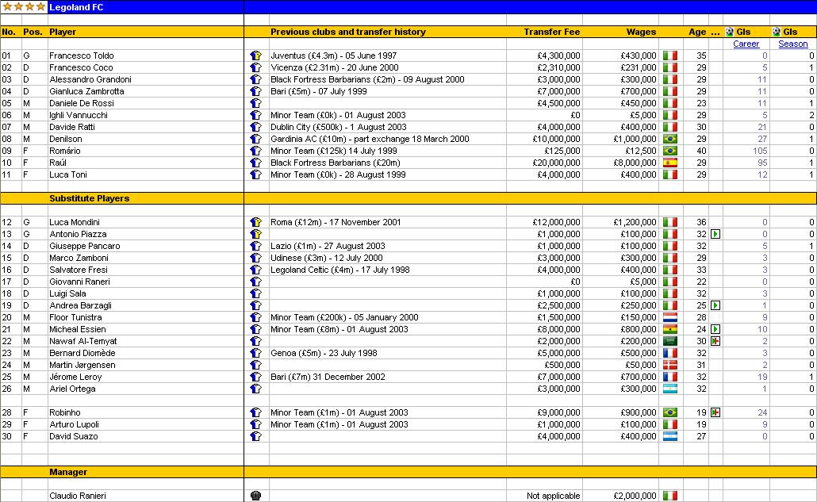This screenshot has width=817, height=502.
Task: Click the green arrow icon beside Andrea Barzagli
Action: pyautogui.click(x=715, y=305)
